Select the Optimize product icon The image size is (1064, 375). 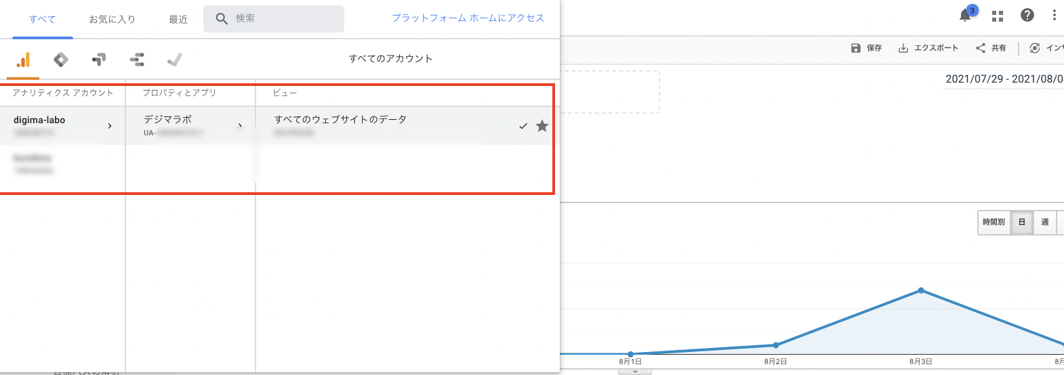(99, 60)
